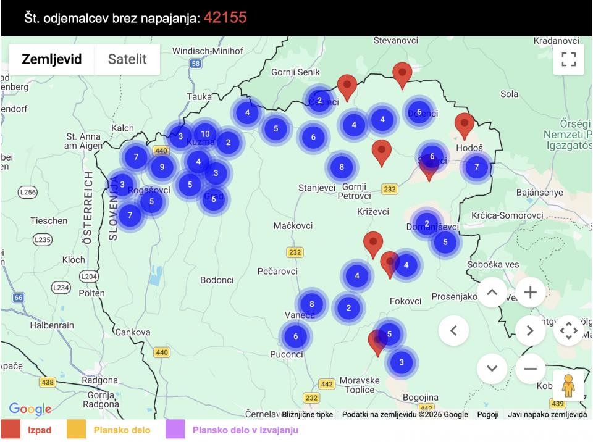Open the Bližnjične tipke shortcuts link

pyautogui.click(x=306, y=414)
